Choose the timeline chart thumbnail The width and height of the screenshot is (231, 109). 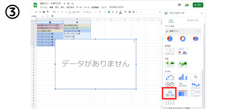coord(196,93)
